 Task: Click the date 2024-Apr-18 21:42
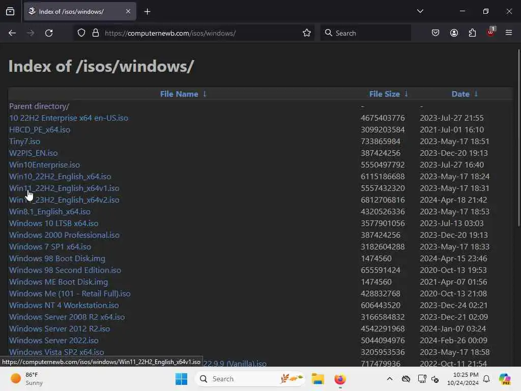[453, 200]
